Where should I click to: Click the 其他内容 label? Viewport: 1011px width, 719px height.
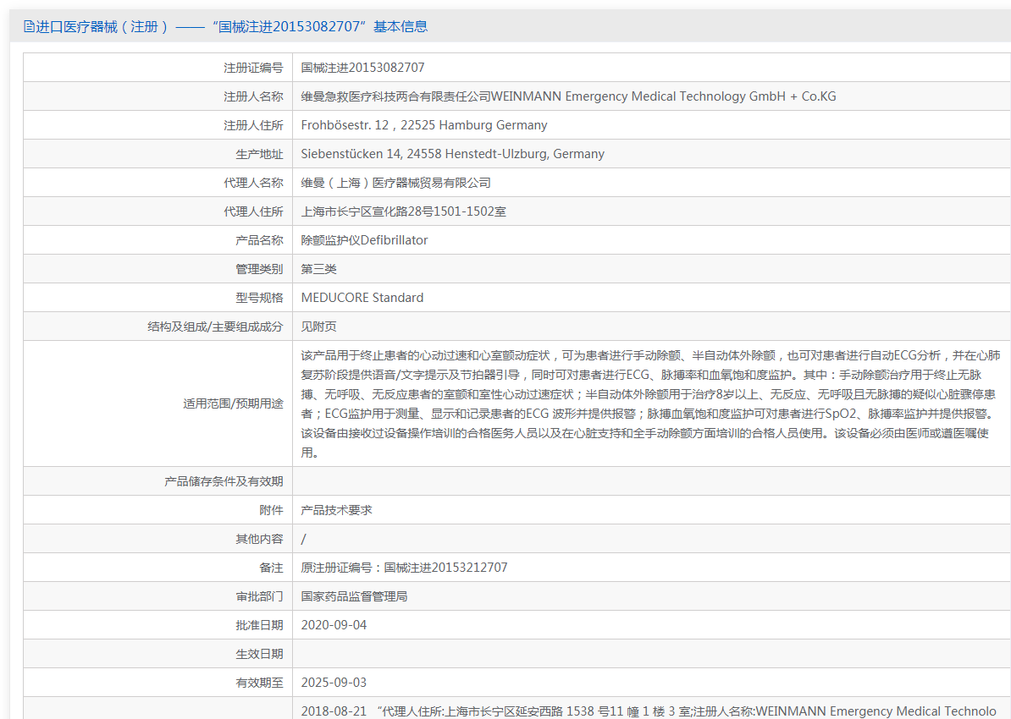259,539
